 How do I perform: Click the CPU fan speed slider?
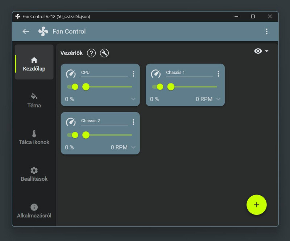tap(107, 87)
